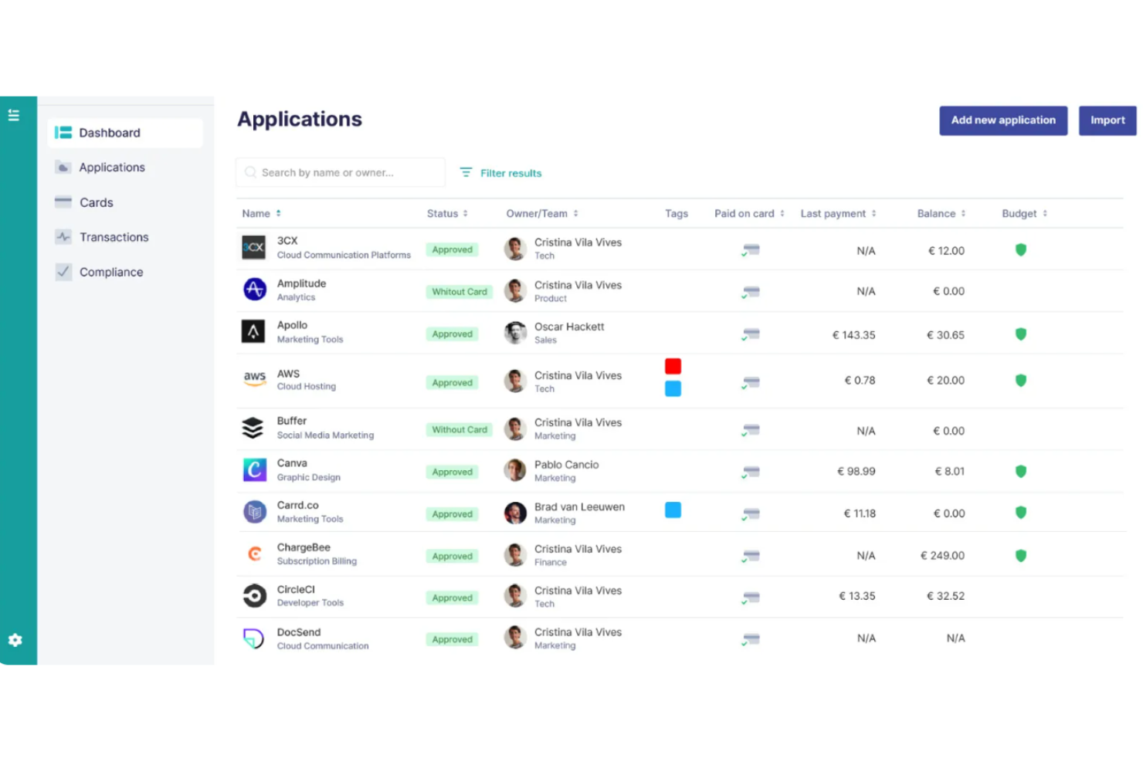Sort by Last payment column
Image resolution: width=1143 pixels, height=762 pixels.
tap(873, 213)
